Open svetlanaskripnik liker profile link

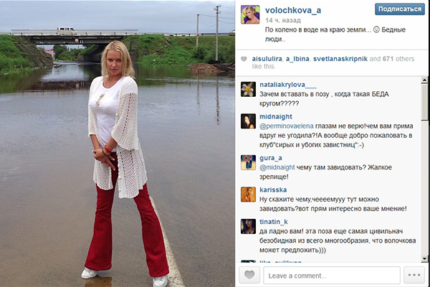point(340,59)
